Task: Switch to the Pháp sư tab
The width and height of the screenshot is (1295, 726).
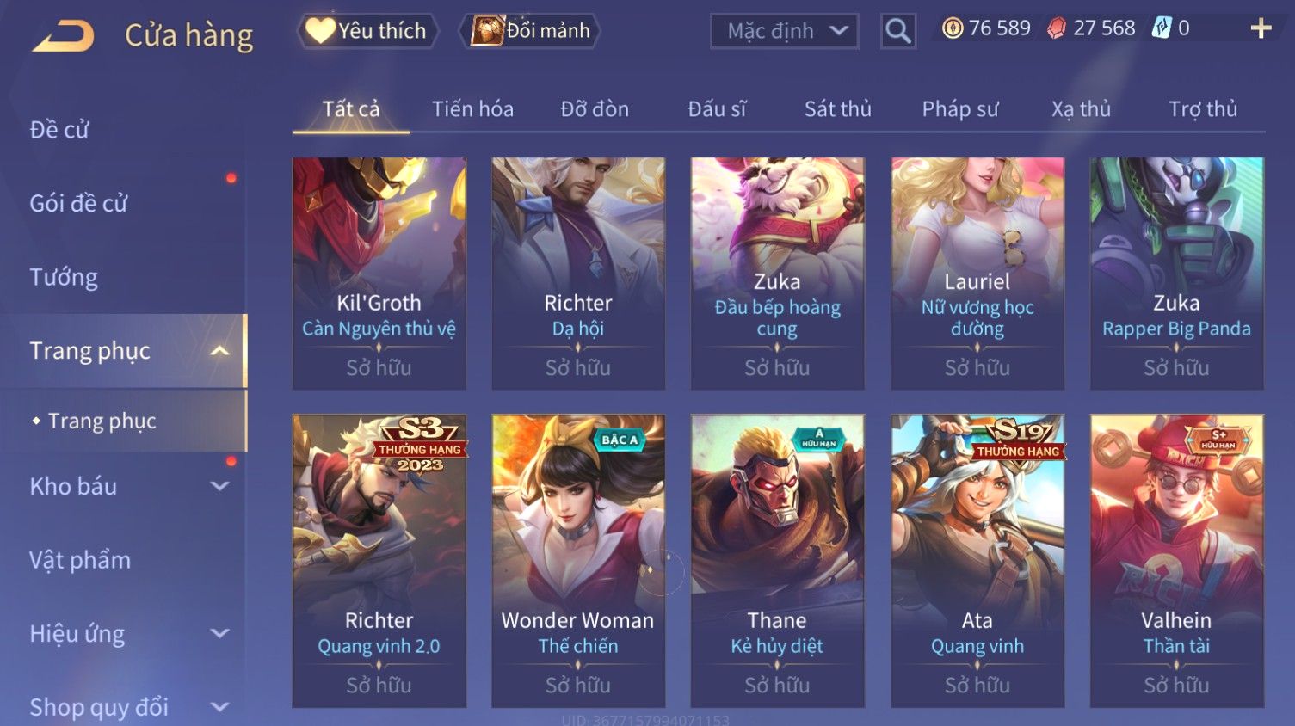Action: click(960, 109)
